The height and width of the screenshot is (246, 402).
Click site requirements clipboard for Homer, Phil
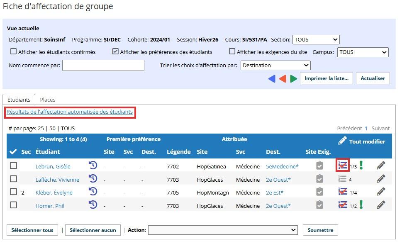pyautogui.click(x=319, y=205)
